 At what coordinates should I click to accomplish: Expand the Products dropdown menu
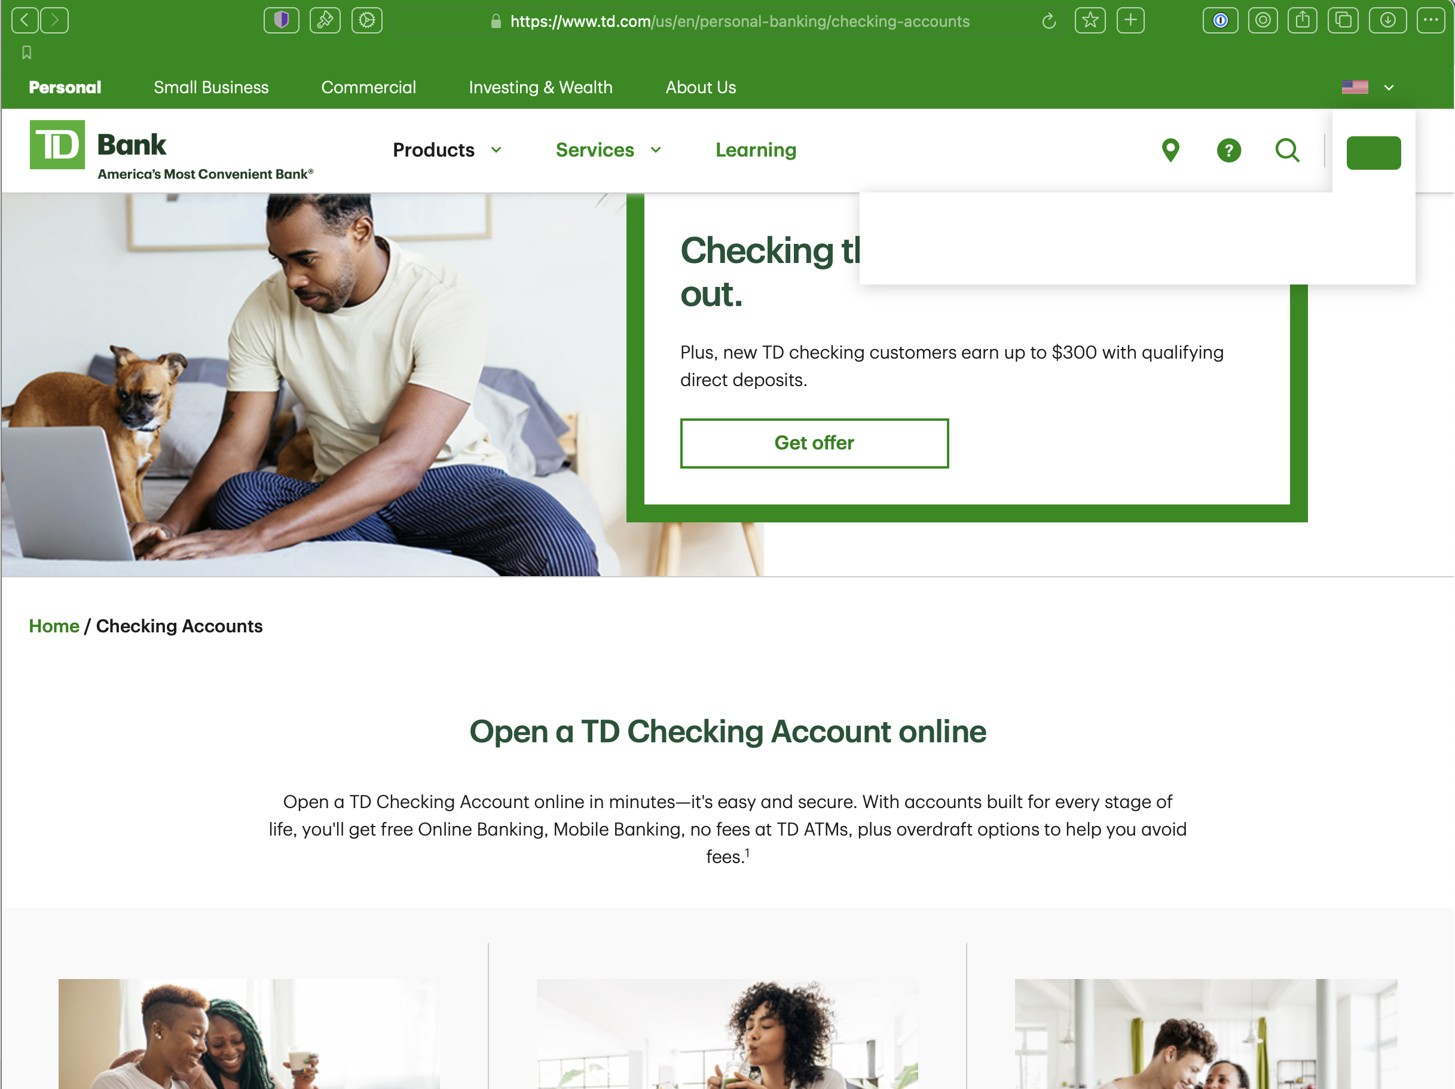pos(447,150)
